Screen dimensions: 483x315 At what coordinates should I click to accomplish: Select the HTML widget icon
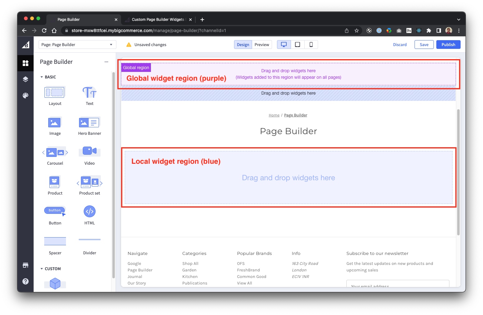[89, 212]
